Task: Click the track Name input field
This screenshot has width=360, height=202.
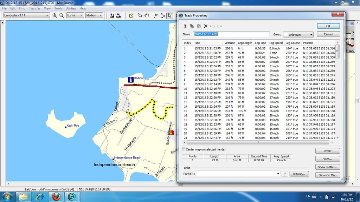Action: tap(231, 34)
